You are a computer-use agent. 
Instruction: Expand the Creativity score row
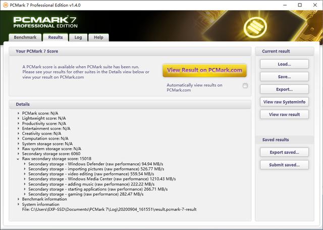click(x=18, y=133)
